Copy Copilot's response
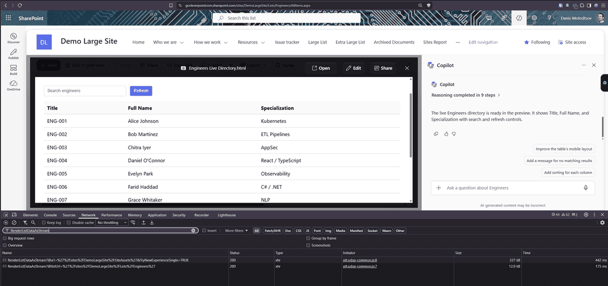The height and width of the screenshot is (286, 608). (436, 134)
